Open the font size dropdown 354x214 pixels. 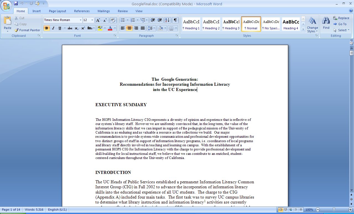pyautogui.click(x=92, y=20)
